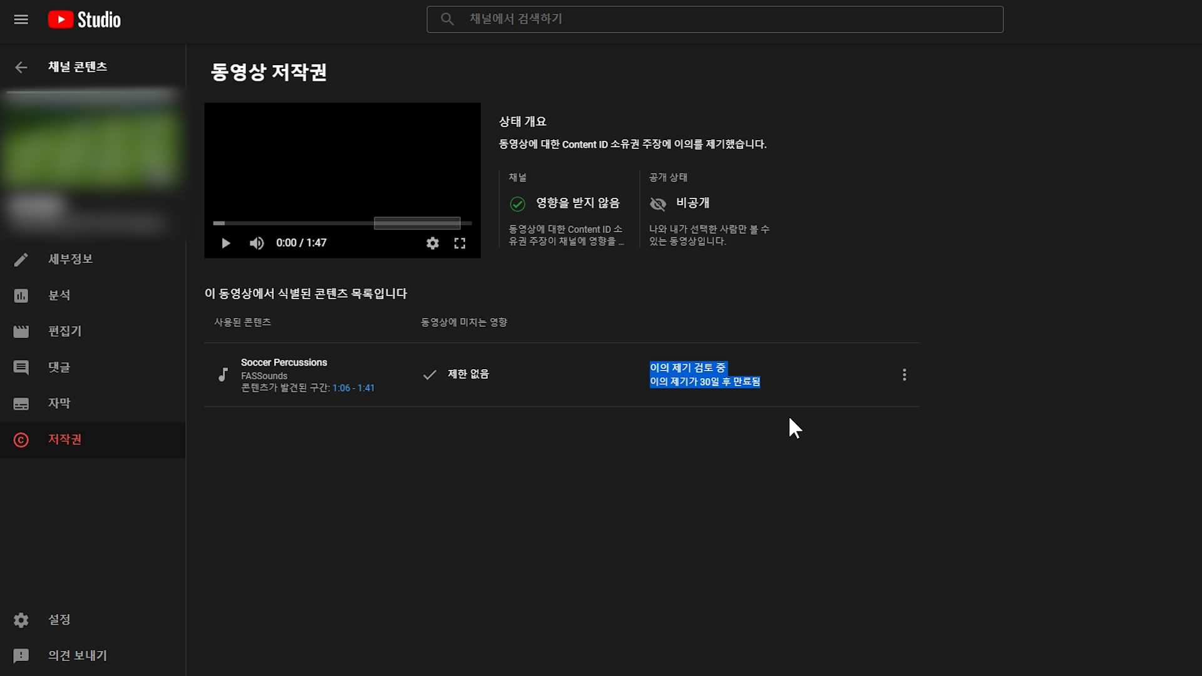Go back to channel content arrow

click(x=21, y=67)
